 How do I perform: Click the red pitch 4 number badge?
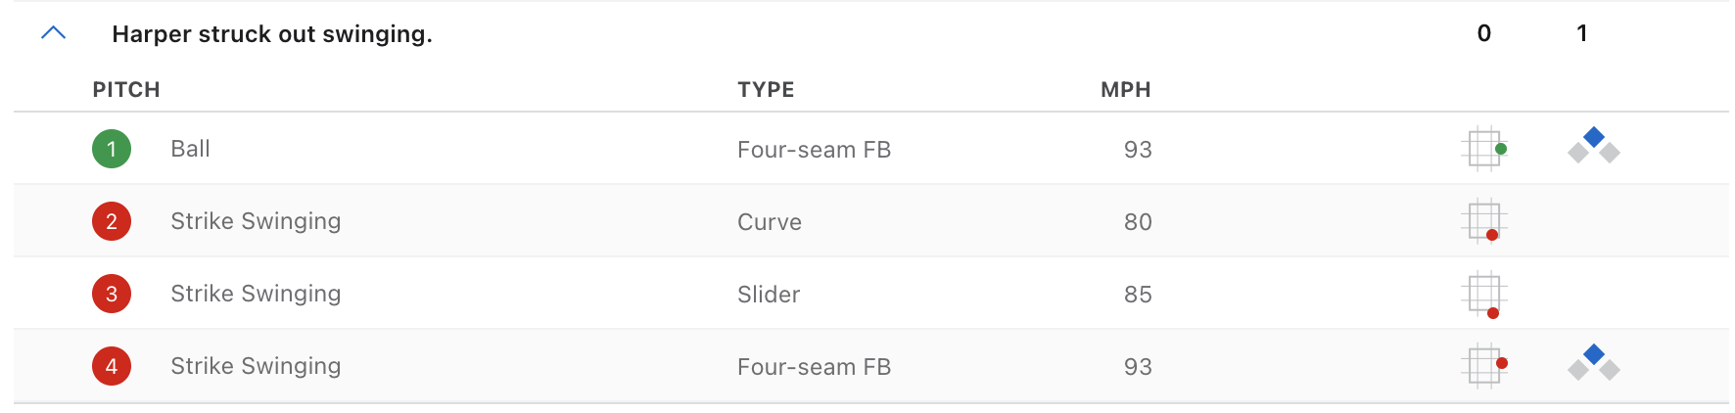click(x=112, y=366)
